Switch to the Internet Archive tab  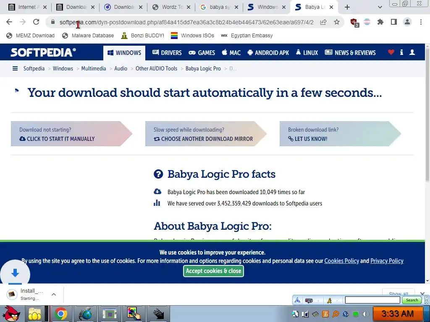[x=27, y=7]
